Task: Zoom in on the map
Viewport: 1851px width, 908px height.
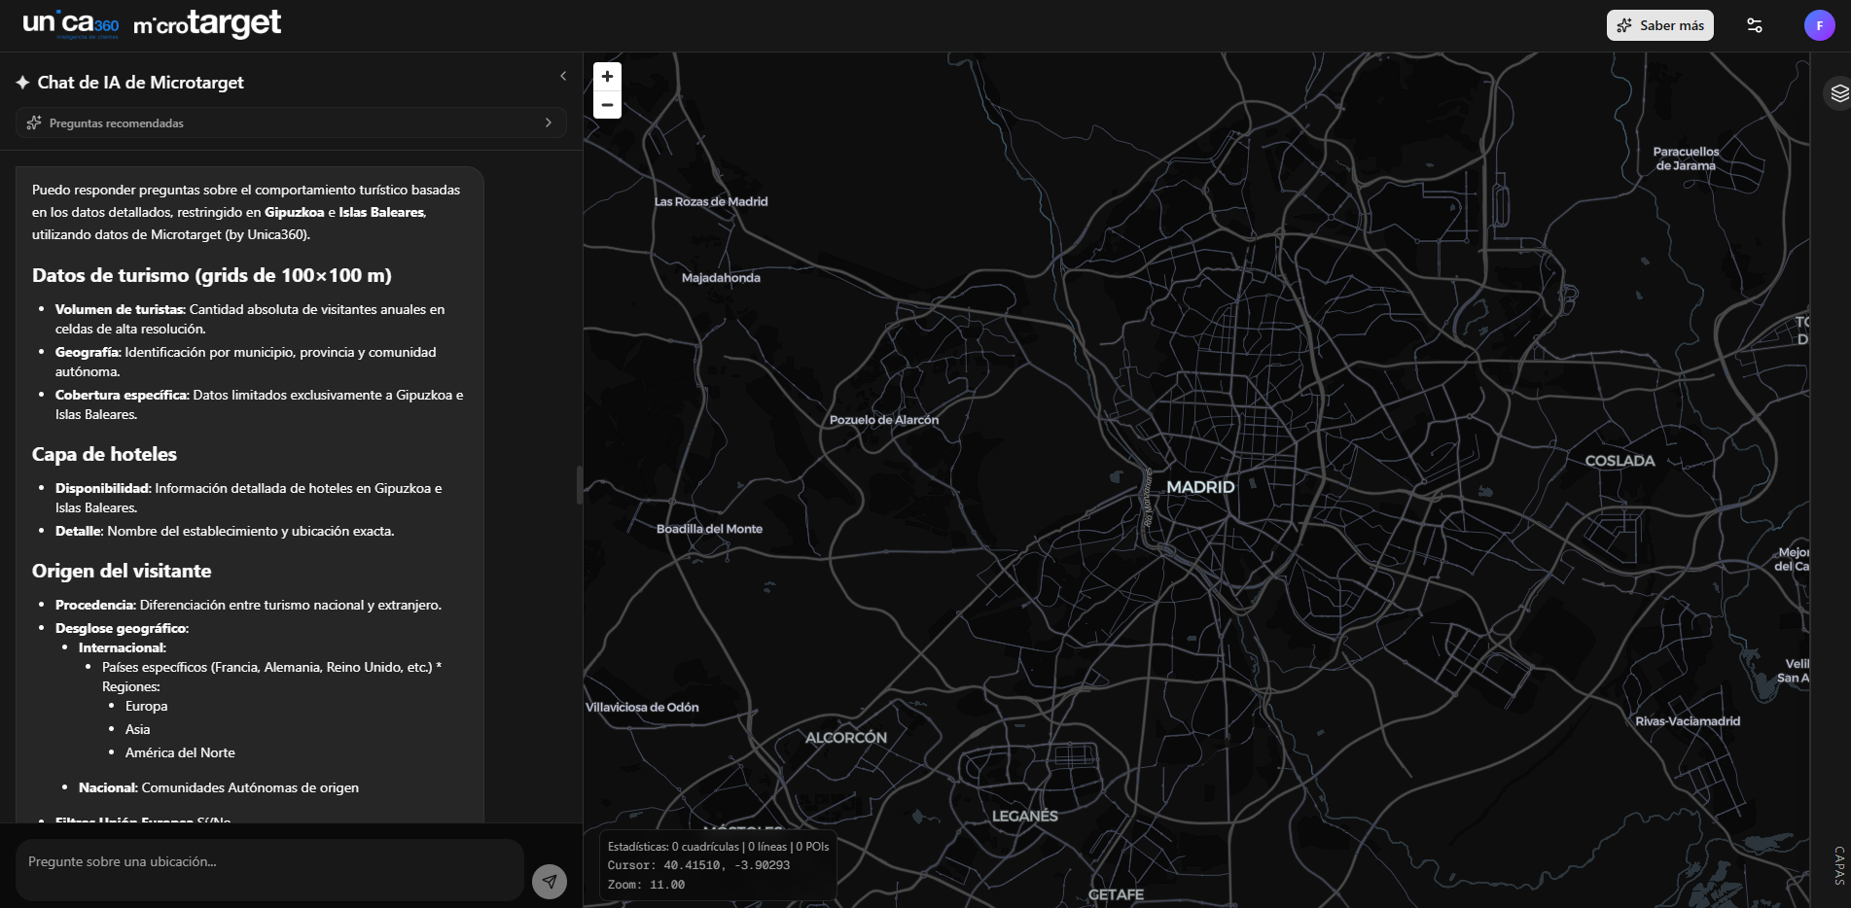Action: pos(607,77)
